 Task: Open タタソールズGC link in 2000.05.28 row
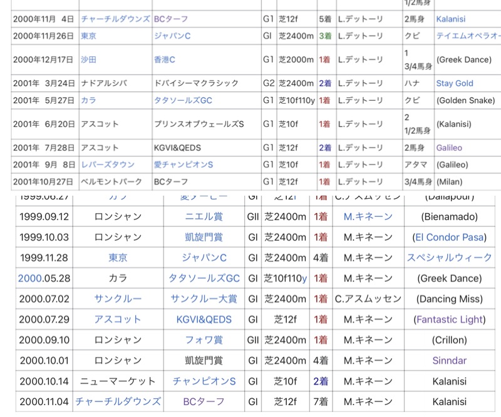(x=204, y=278)
